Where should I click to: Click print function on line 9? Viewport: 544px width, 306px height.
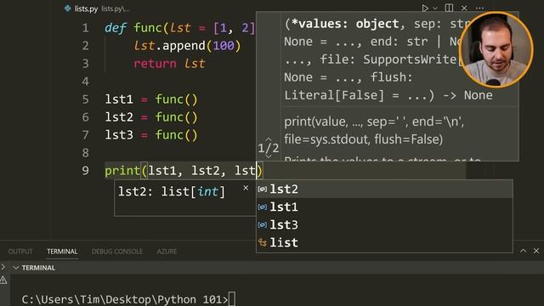[122, 170]
